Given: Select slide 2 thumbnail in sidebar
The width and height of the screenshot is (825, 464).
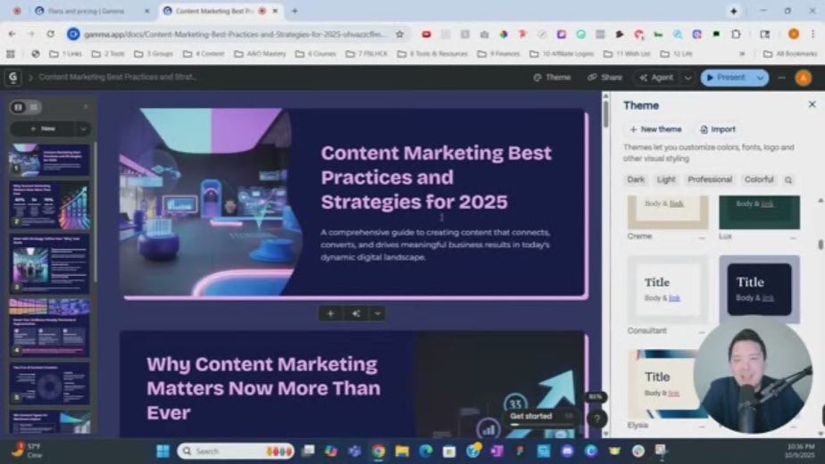Looking at the screenshot, I should pos(49,205).
